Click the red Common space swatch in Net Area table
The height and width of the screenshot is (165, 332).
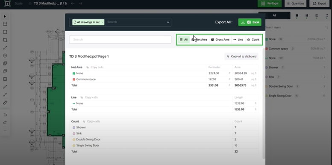(73, 80)
